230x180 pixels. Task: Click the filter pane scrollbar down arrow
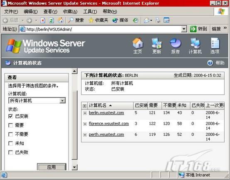point(74,167)
